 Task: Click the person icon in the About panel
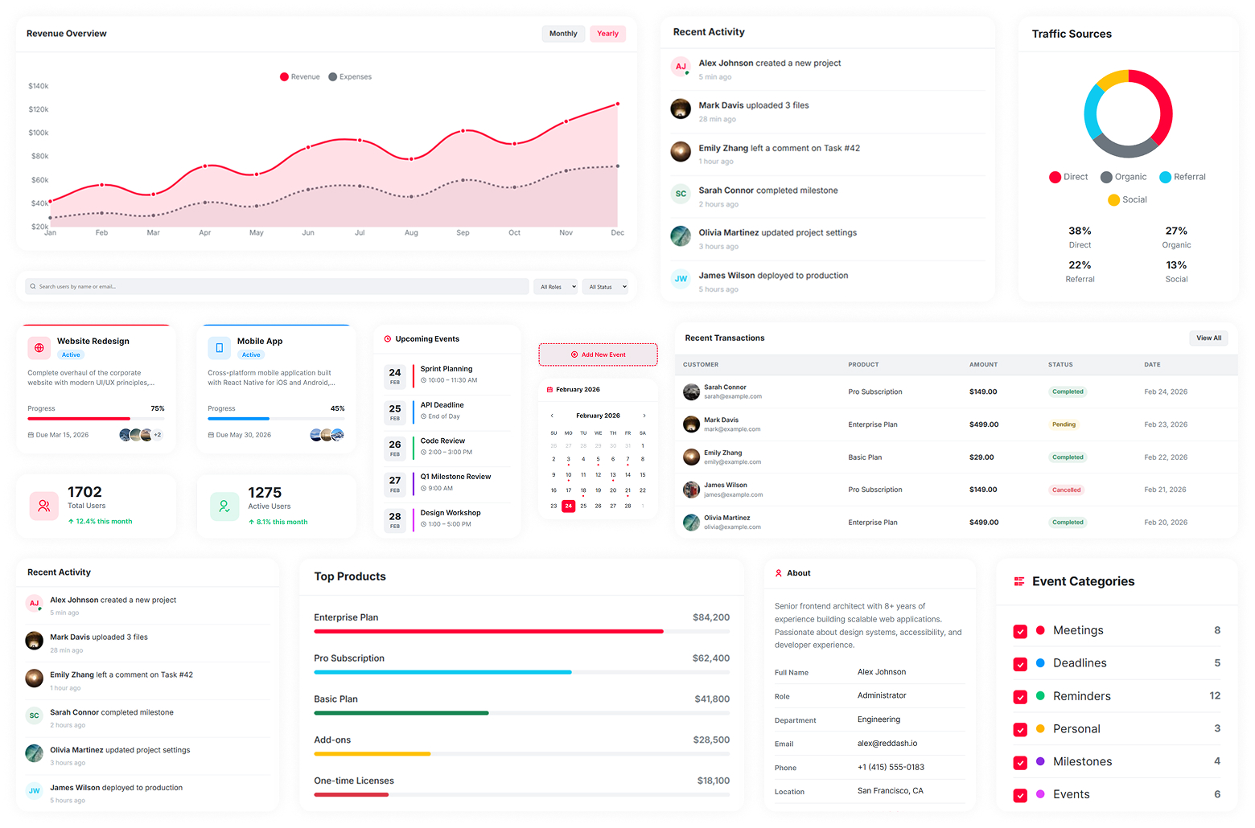pos(779,572)
